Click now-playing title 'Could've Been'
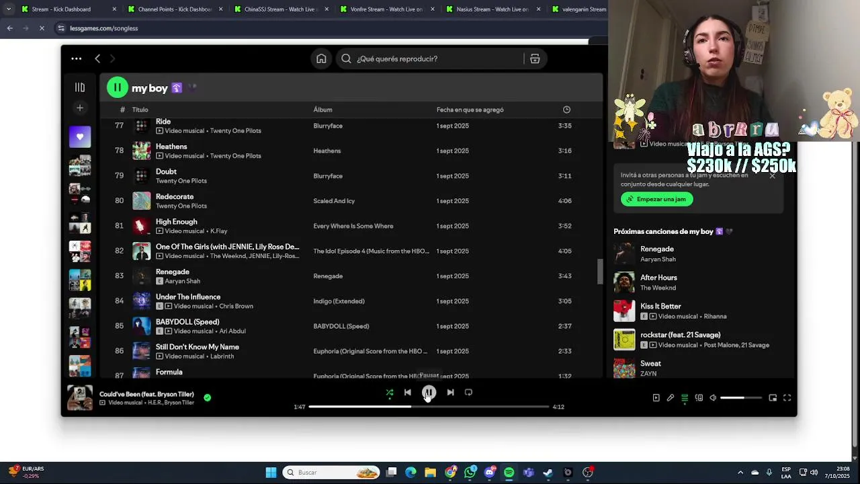Image resolution: width=860 pixels, height=484 pixels. [146, 394]
